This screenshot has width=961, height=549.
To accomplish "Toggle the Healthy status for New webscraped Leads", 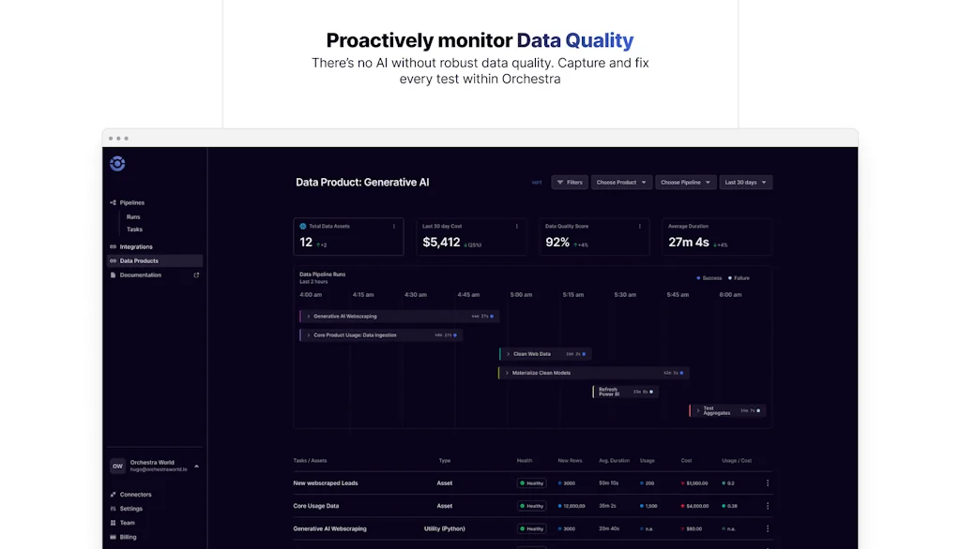I will (x=532, y=483).
